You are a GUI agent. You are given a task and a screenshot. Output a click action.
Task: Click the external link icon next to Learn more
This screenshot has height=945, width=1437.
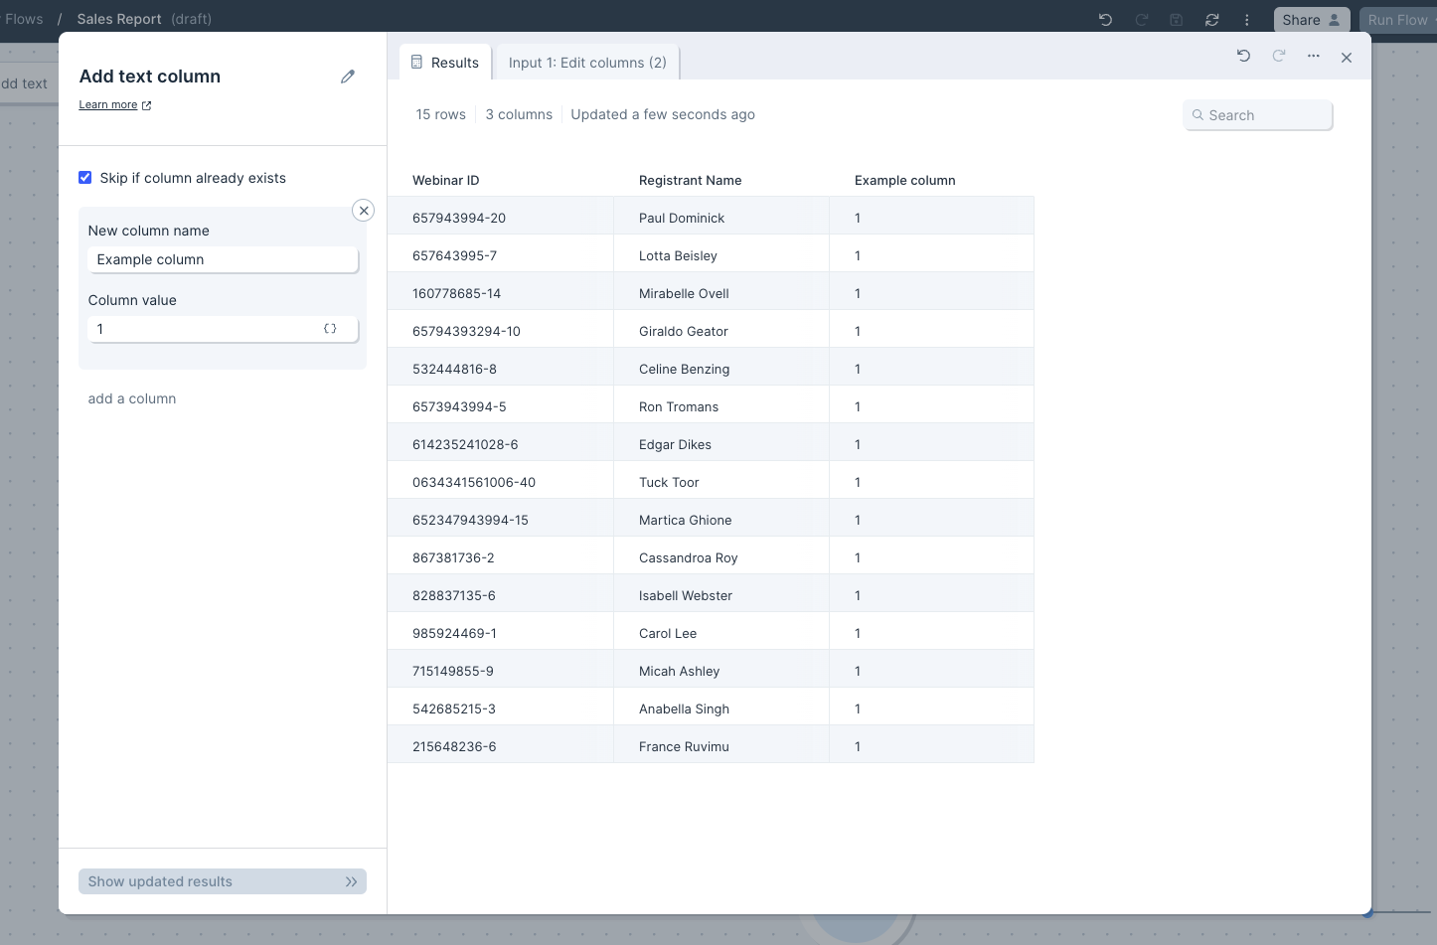click(x=146, y=105)
